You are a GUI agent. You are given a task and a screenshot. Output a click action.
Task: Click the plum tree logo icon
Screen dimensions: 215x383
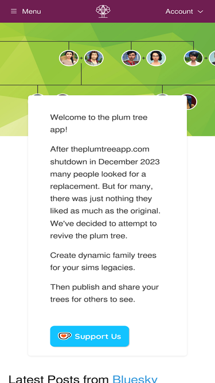point(103,11)
